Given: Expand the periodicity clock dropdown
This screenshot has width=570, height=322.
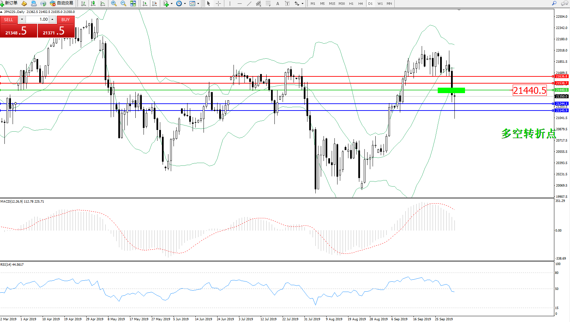Looking at the screenshot, I should point(185,3).
